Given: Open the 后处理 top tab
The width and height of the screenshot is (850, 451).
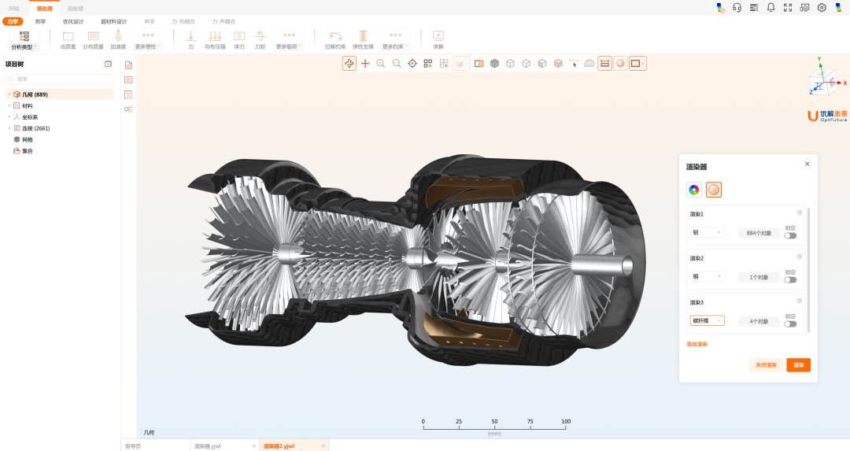Looking at the screenshot, I should tap(76, 8).
